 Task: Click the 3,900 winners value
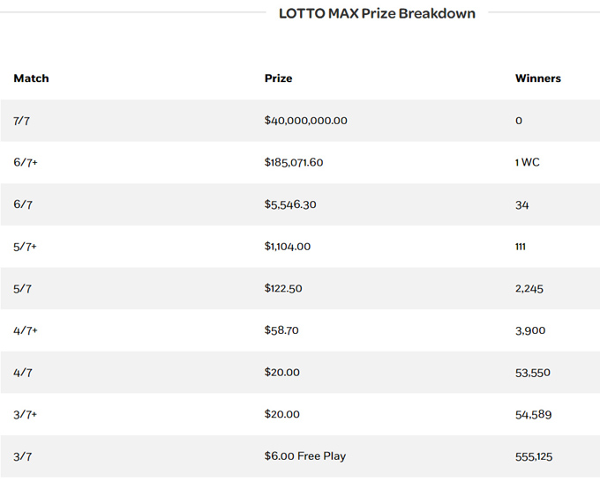coord(530,330)
